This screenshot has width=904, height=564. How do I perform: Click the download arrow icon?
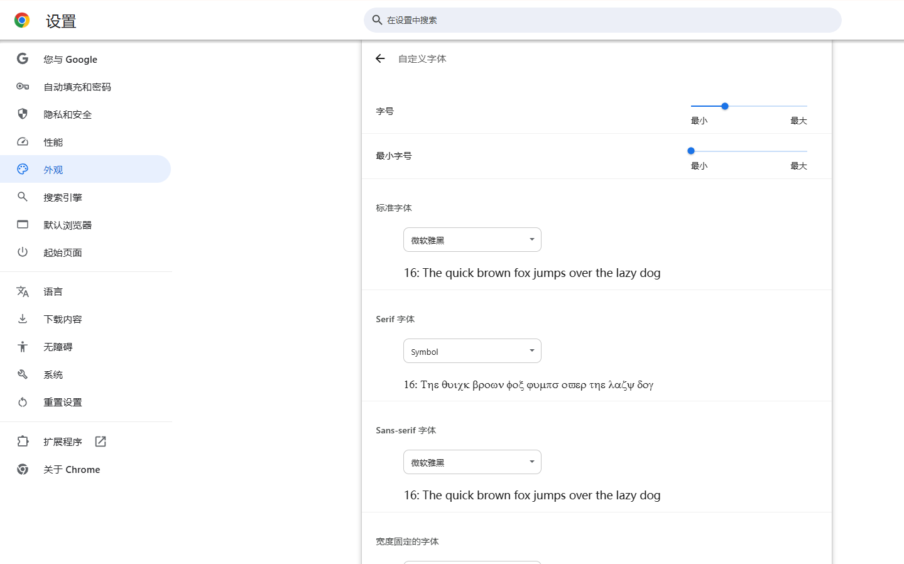[23, 319]
